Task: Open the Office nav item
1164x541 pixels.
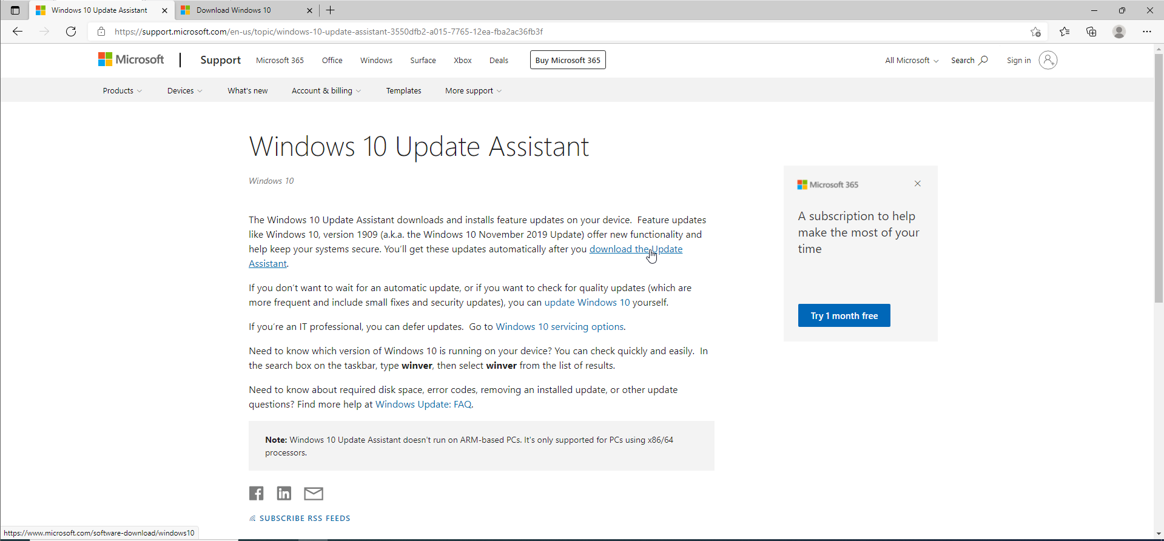Action: (332, 60)
